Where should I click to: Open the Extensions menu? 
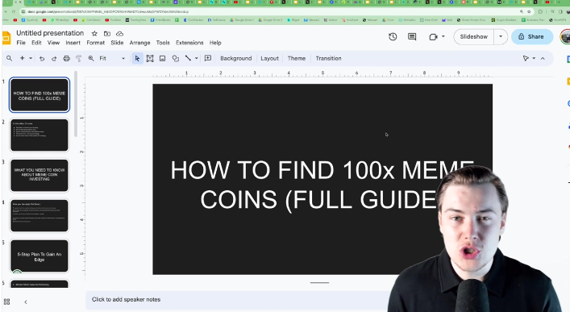189,43
